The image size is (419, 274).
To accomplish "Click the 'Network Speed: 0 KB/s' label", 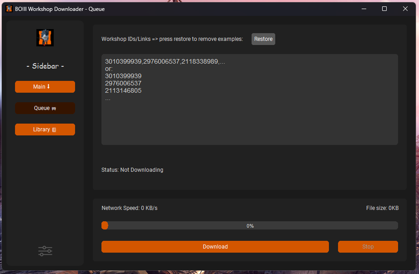I will (x=130, y=208).
